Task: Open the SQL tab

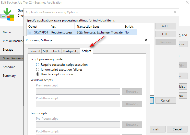Action: coord(46,51)
